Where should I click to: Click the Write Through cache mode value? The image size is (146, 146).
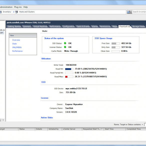(71, 51)
